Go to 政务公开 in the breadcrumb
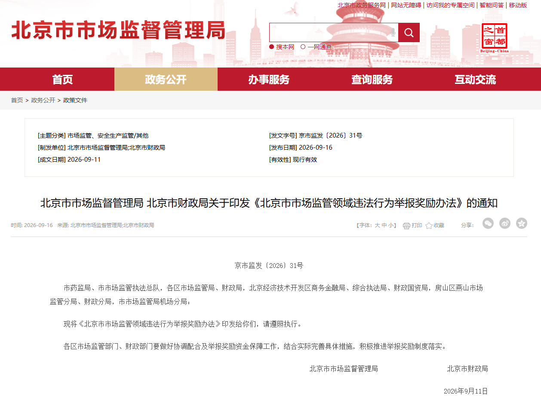 (x=43, y=100)
